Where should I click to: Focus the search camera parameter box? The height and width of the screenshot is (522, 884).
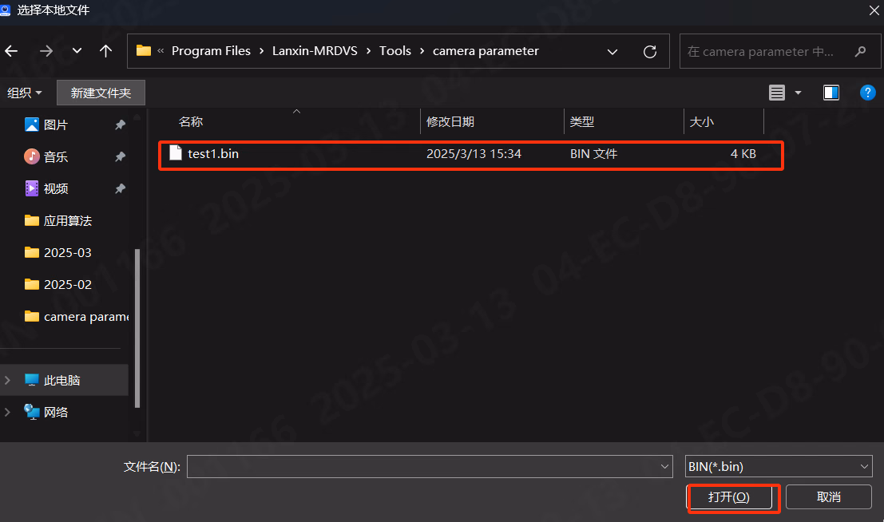click(x=780, y=51)
